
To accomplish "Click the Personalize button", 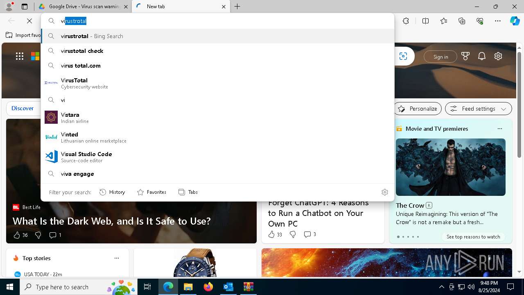I will click(x=418, y=109).
